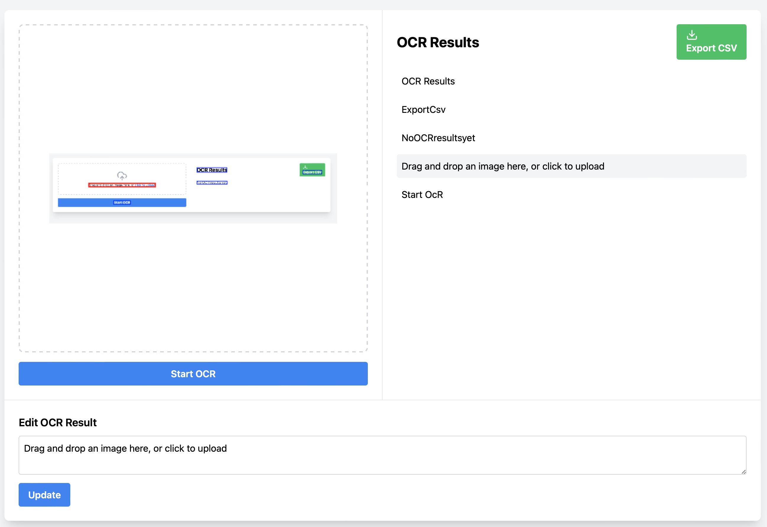The image size is (767, 527).
Task: Select the 'ExportCsv' result row
Action: 571,109
